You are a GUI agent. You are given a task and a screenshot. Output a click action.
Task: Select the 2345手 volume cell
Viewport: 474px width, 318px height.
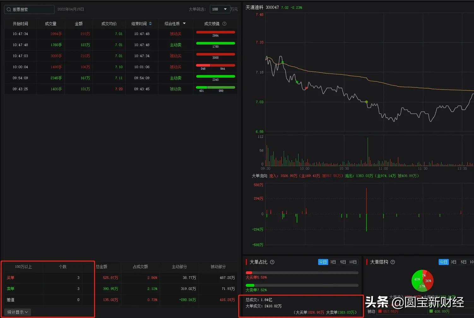click(x=56, y=78)
